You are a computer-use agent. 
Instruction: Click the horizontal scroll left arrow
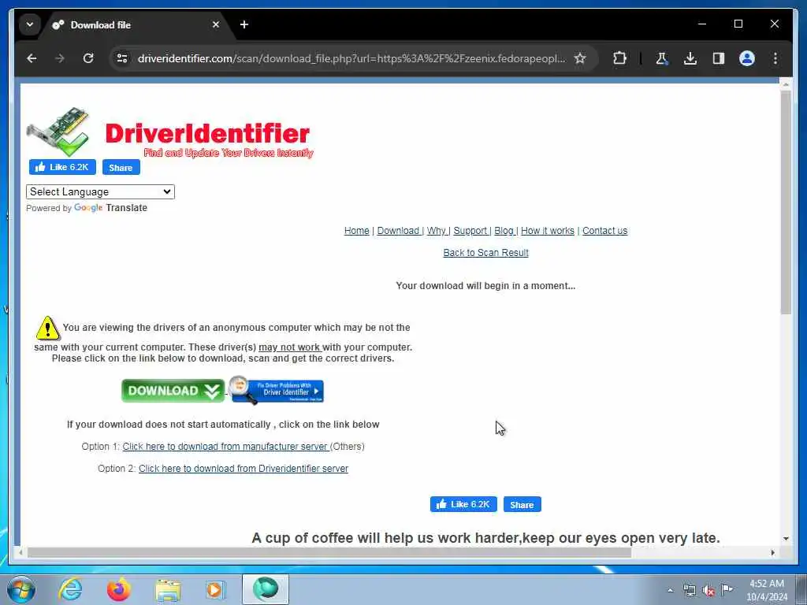pos(21,552)
